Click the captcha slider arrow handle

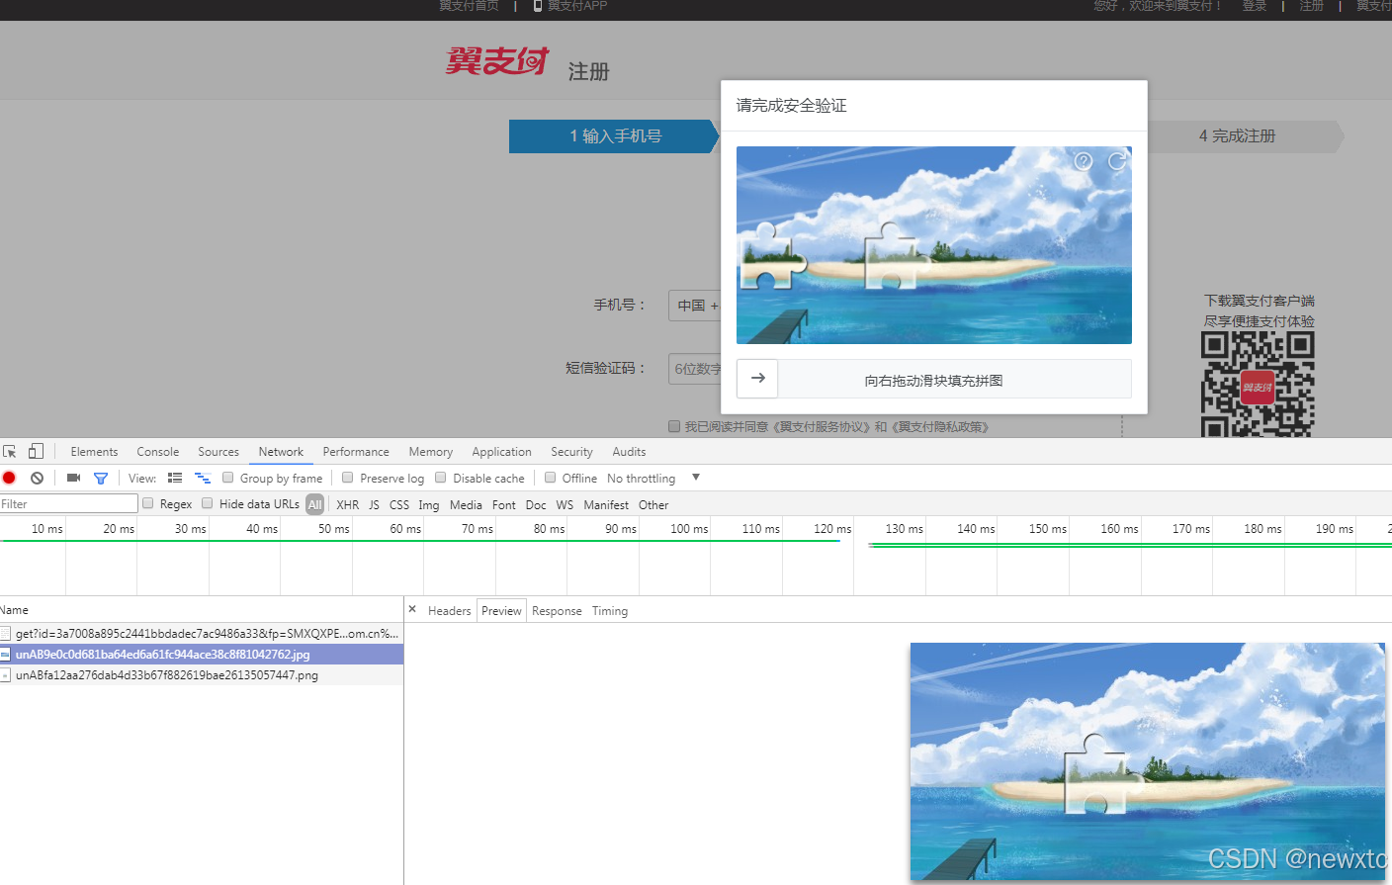coord(758,379)
